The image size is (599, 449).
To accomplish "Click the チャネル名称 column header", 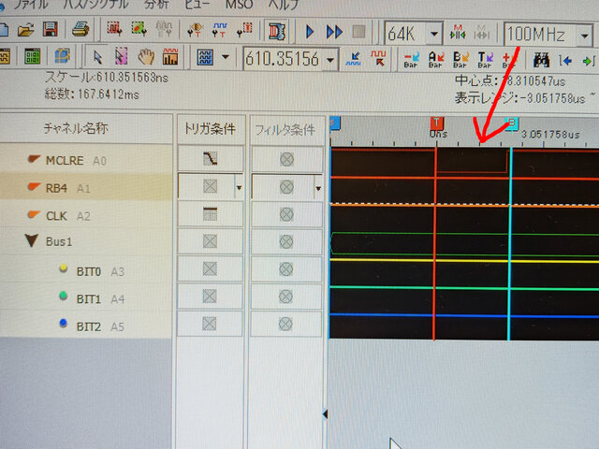I will [86, 128].
